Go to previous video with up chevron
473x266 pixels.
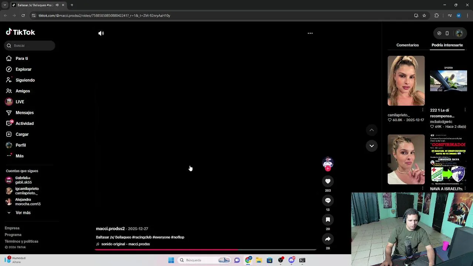click(x=372, y=130)
